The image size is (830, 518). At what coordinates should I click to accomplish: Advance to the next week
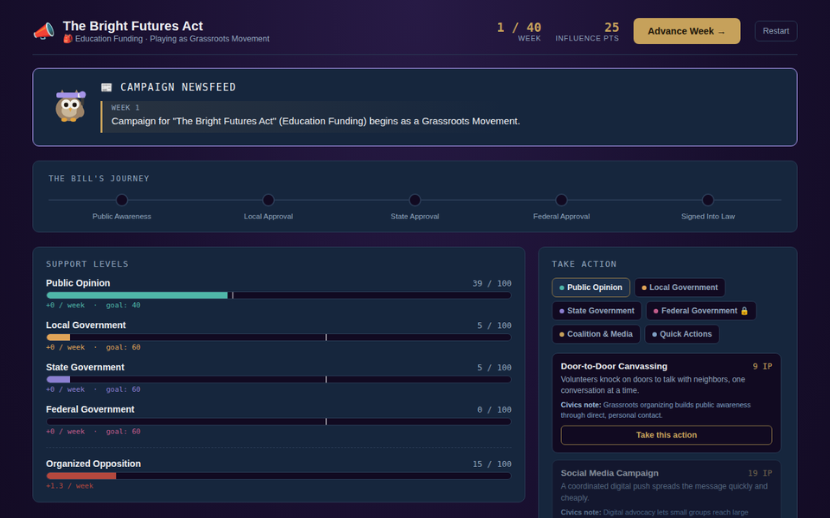tap(686, 31)
